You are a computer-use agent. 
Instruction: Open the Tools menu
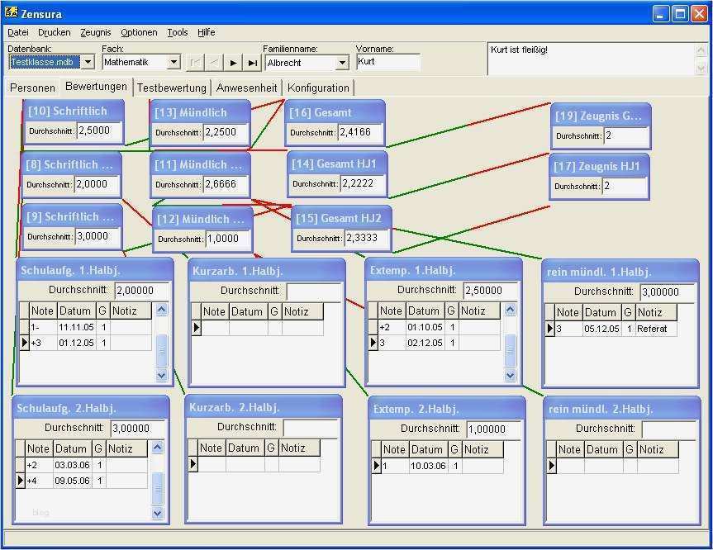178,32
